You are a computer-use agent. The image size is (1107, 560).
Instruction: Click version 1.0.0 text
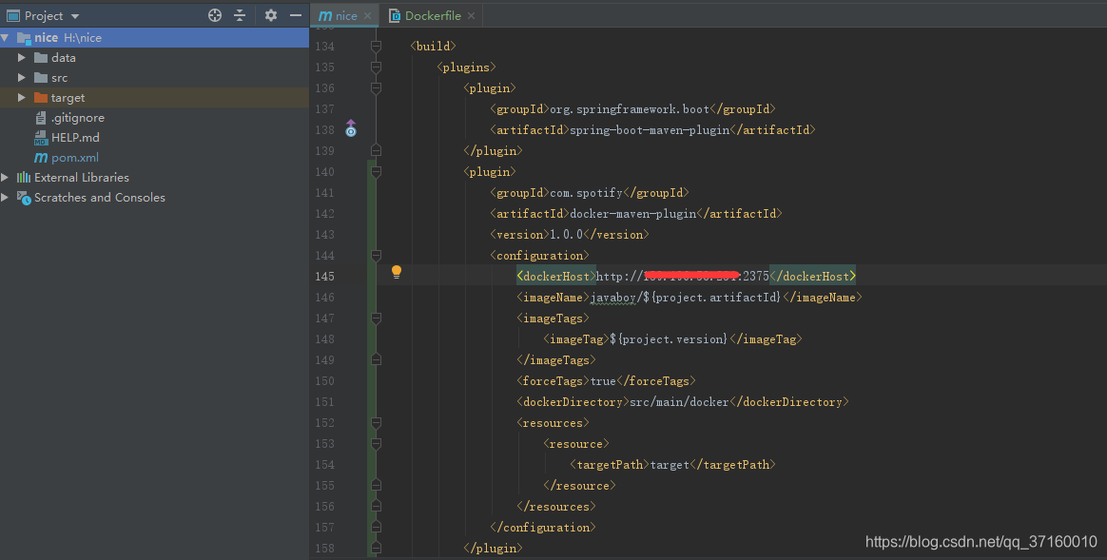(566, 235)
